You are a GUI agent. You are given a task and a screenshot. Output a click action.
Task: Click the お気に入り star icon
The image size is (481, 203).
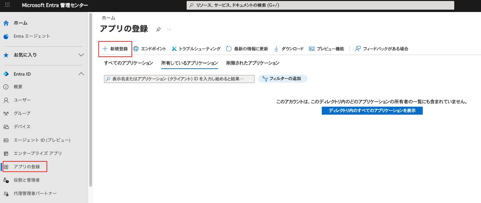[x=6, y=55]
